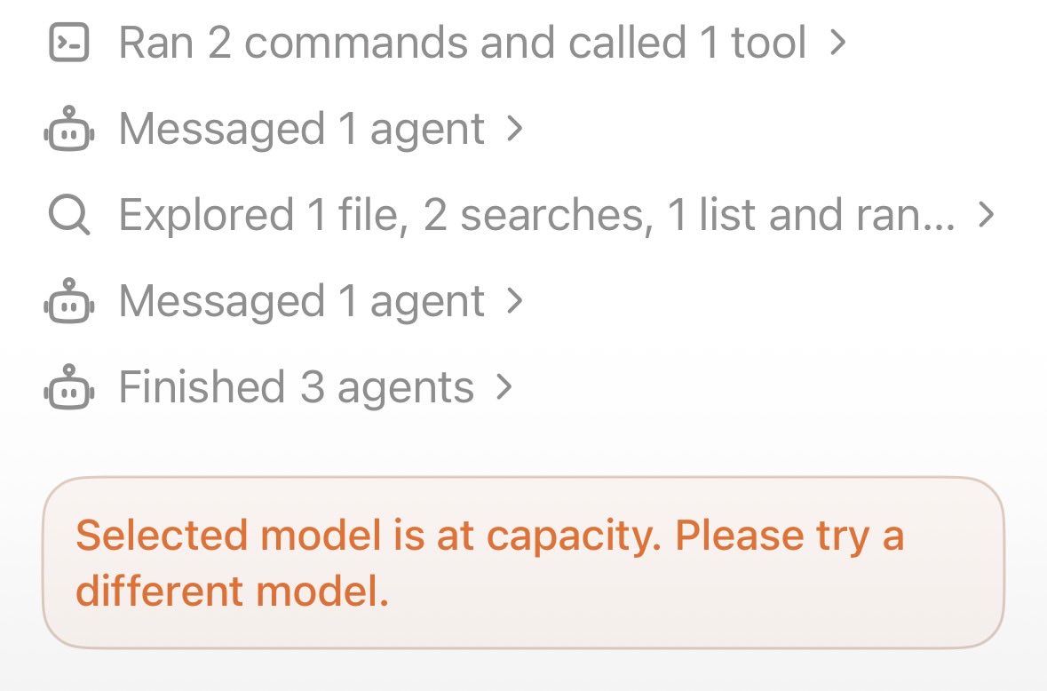This screenshot has width=1047, height=691.
Task: Expand the chevron next to Finished 3 agents
Action: pyautogui.click(x=504, y=386)
